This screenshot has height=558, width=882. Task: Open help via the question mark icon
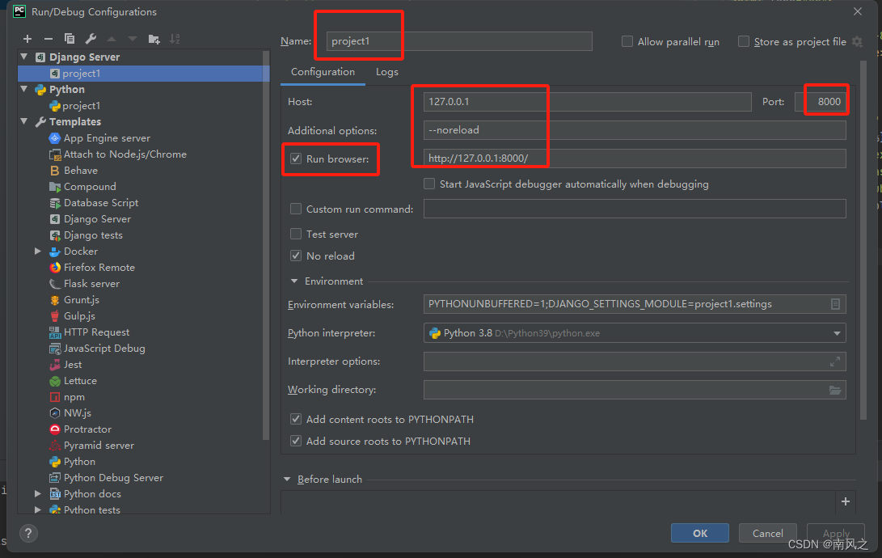tap(28, 533)
